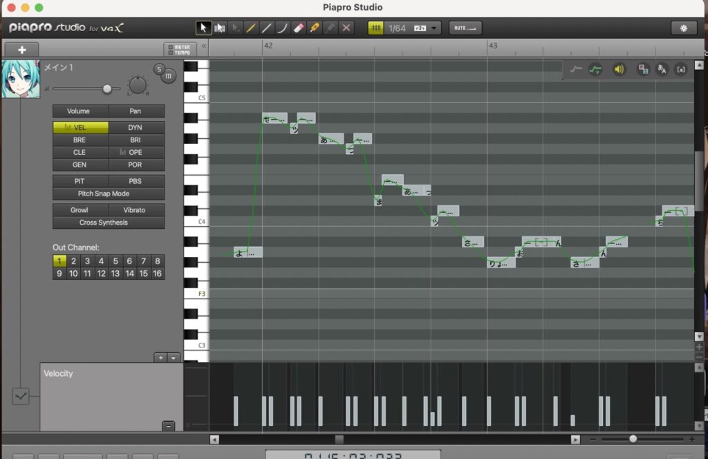Choose the curve drawing tool
Viewport: 708px width, 459px height.
coord(283,28)
